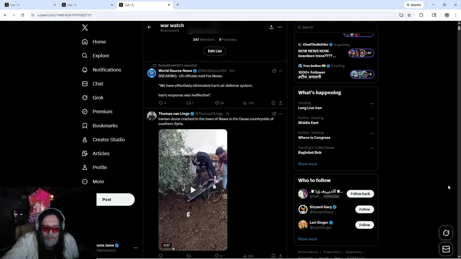Open Home from the sidebar
The image size is (461, 259).
94,42
